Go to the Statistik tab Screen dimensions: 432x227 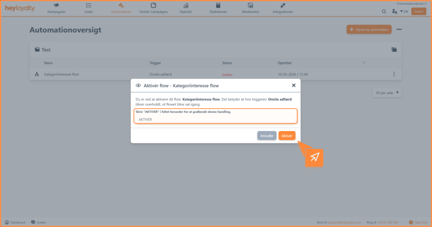pyautogui.click(x=186, y=8)
